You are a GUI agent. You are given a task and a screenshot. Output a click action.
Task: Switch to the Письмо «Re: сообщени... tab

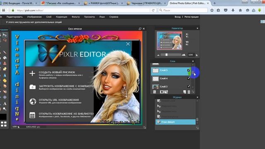click(61, 3)
